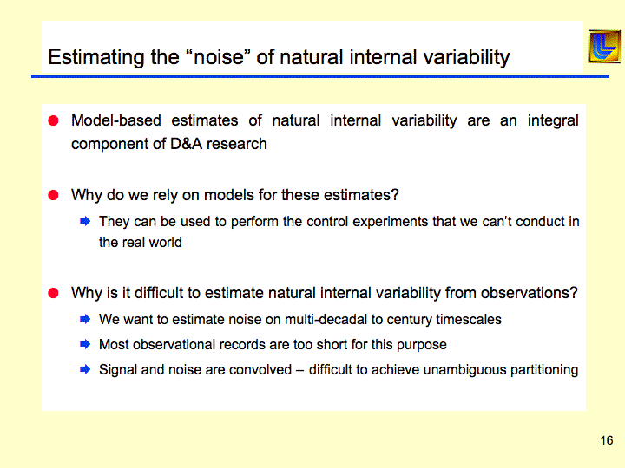Viewport: 625px width, 468px height.
Task: Click the question about estimating variability from observations
Action: [324, 293]
